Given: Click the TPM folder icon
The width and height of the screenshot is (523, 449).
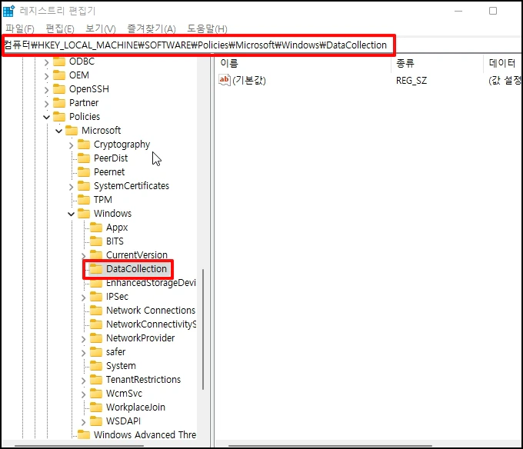Looking at the screenshot, I should [84, 200].
